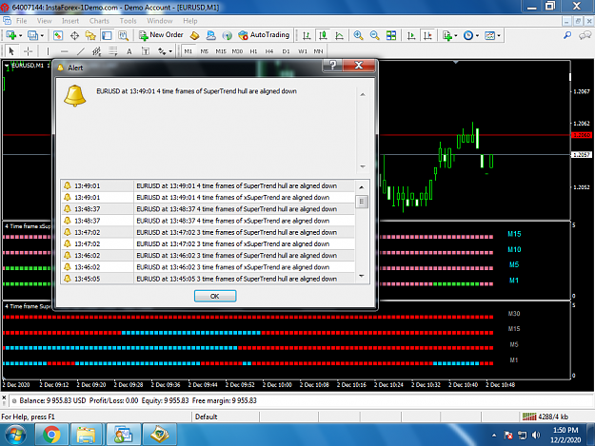Screen dimensions: 595x446
Task: Open the File menu
Action: pyautogui.click(x=21, y=21)
